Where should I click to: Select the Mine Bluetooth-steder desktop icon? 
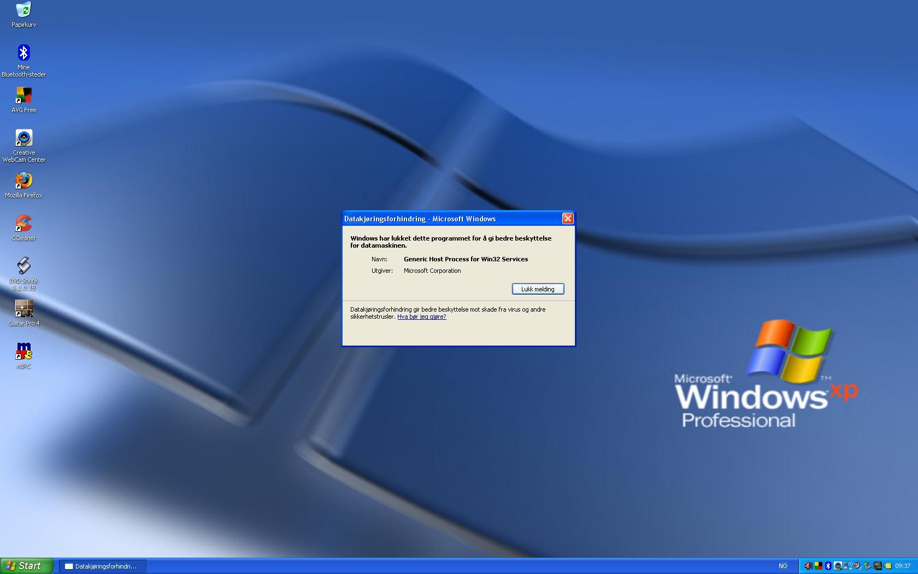[23, 61]
